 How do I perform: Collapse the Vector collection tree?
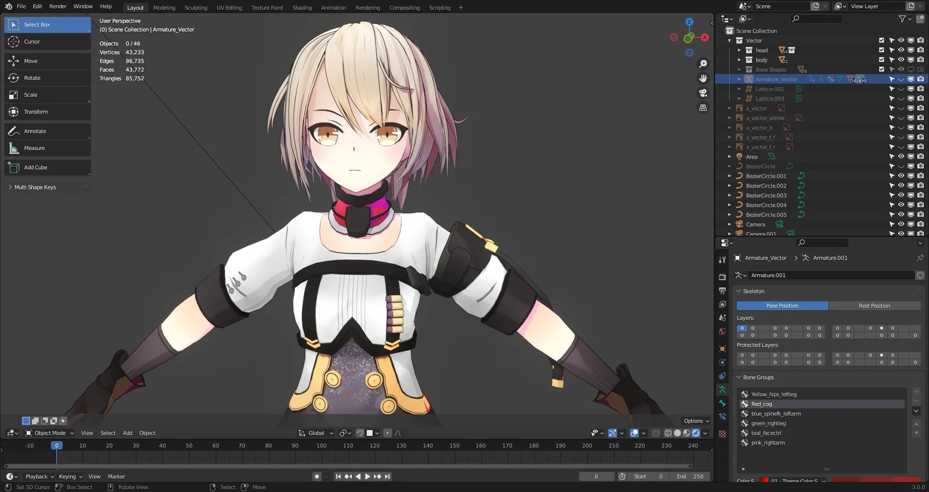[730, 41]
